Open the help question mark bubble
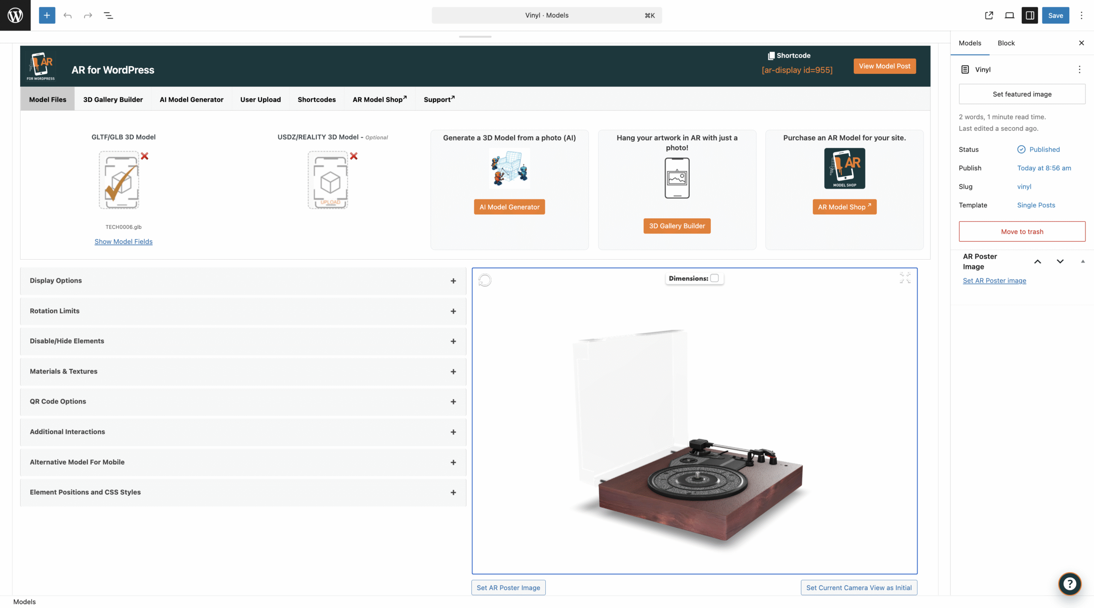Screen dimensions: 1094x608 pyautogui.click(x=1070, y=584)
